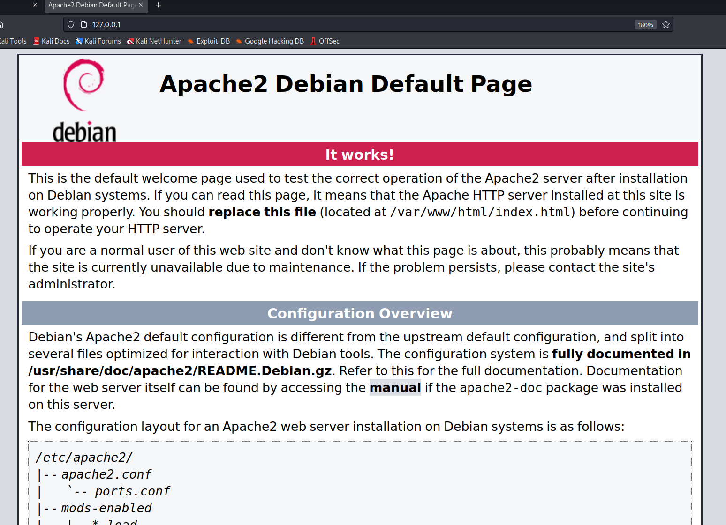Screen dimensions: 726x525
Task: Click the apache2.conf entry in the tree
Action: click(x=106, y=474)
